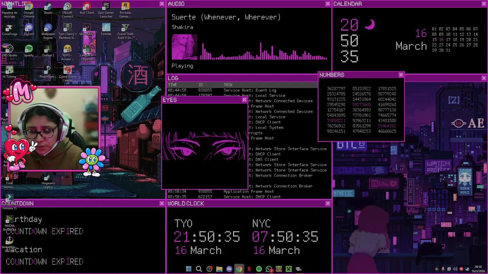Click highlighted day 16 in calendar grid
This screenshot has width=488, height=274.
pyautogui.click(x=441, y=40)
